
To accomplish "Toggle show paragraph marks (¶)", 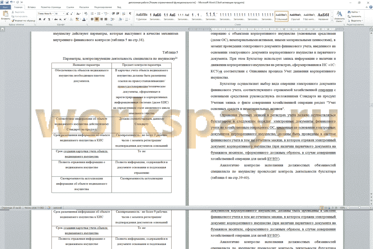I will 130,14.
